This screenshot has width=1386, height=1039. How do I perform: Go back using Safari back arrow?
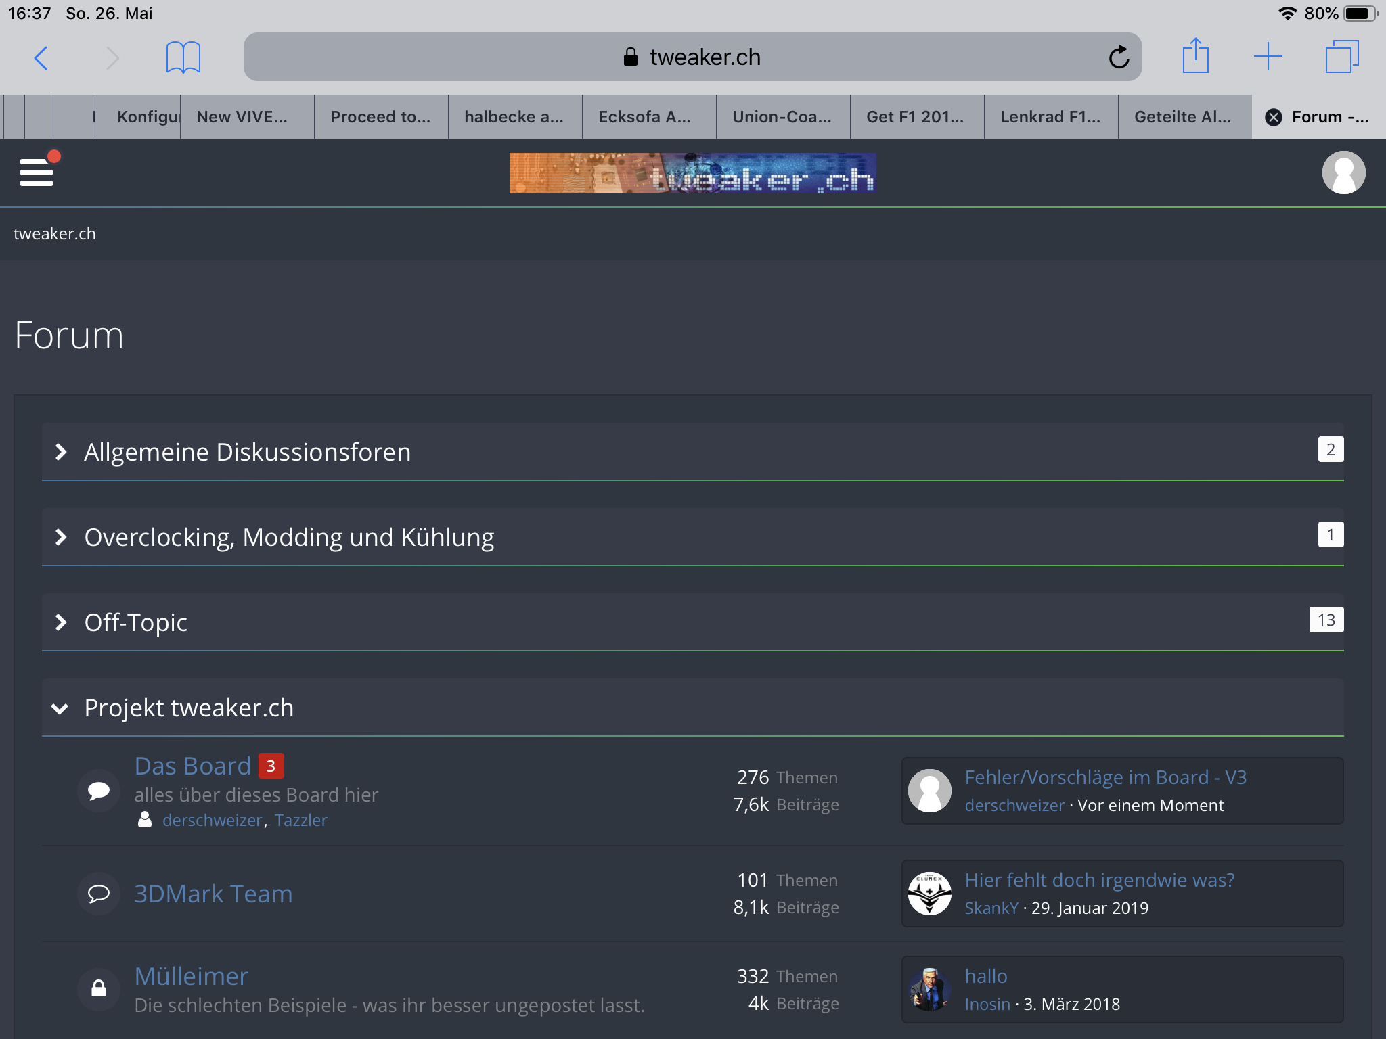click(x=41, y=57)
